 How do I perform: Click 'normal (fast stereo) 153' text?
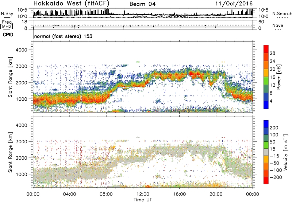tap(63, 36)
